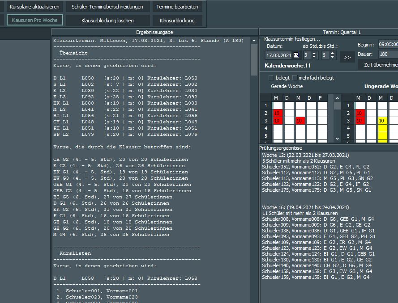Click the 'ab Std.' field showing 3
Image resolution: width=398 pixels, height=303 pixels.
tap(307, 55)
